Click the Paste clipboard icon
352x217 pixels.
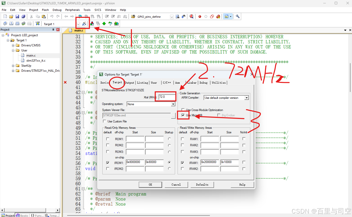(x=44, y=16)
